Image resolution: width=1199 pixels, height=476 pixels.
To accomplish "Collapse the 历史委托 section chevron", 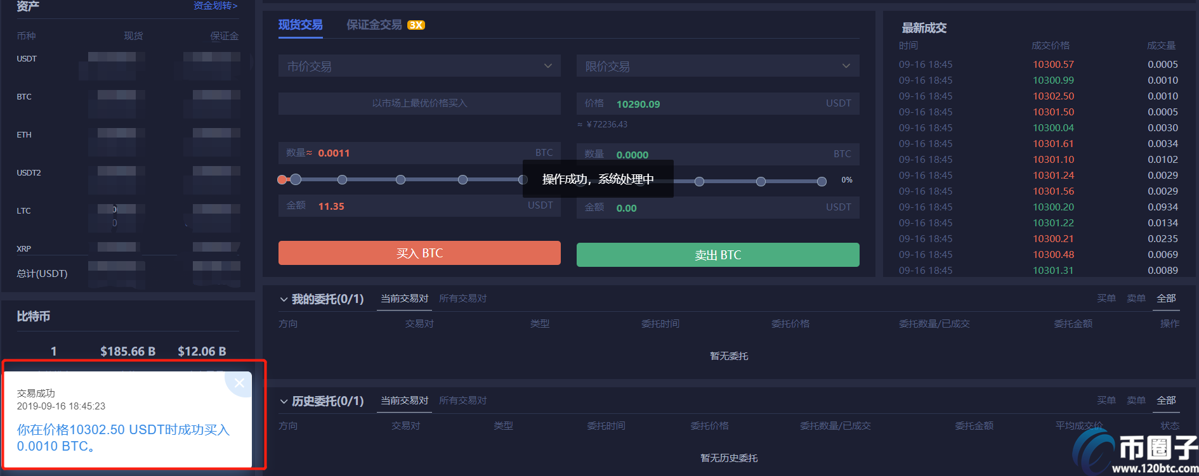I will tap(284, 401).
